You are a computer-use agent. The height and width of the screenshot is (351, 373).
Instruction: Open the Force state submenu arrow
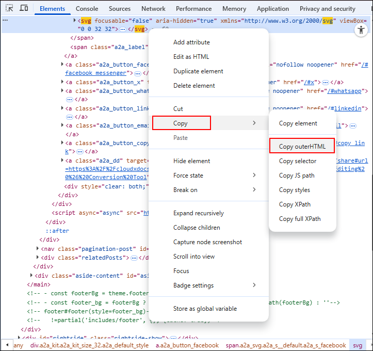(x=254, y=176)
